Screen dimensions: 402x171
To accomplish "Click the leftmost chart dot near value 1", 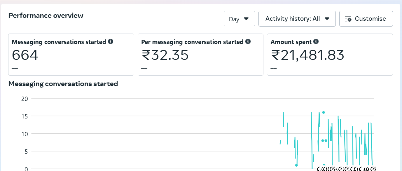I will coord(296,165).
